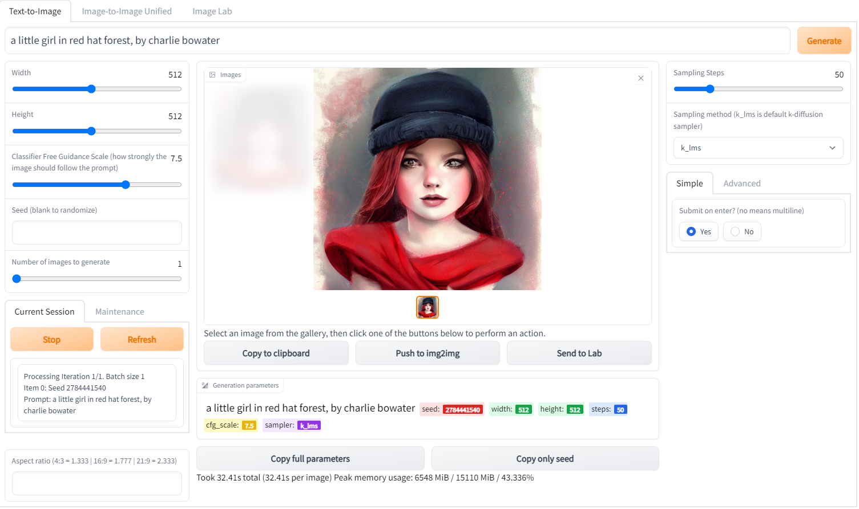
Task: Click the prompt text input field
Action: tap(397, 40)
